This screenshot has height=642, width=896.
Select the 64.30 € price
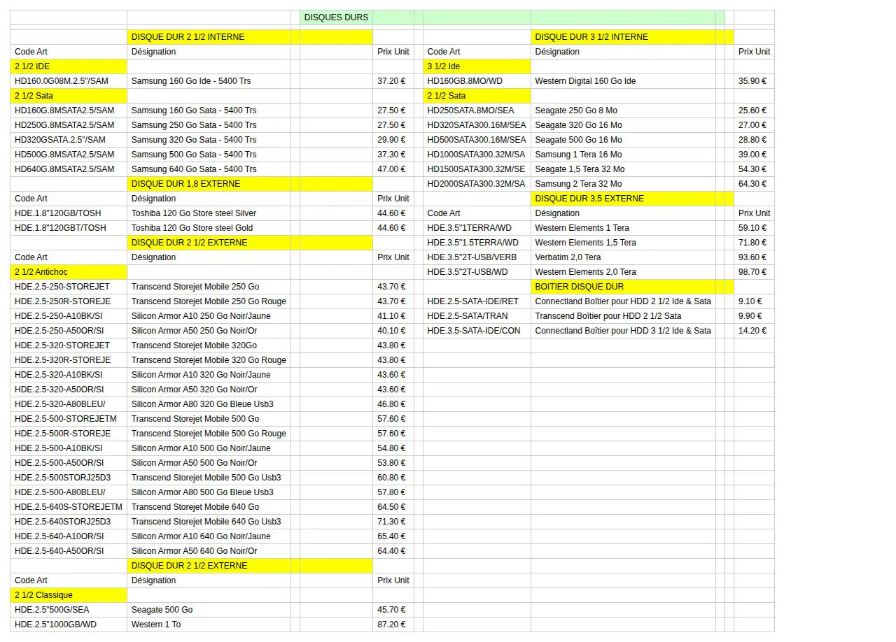point(754,184)
